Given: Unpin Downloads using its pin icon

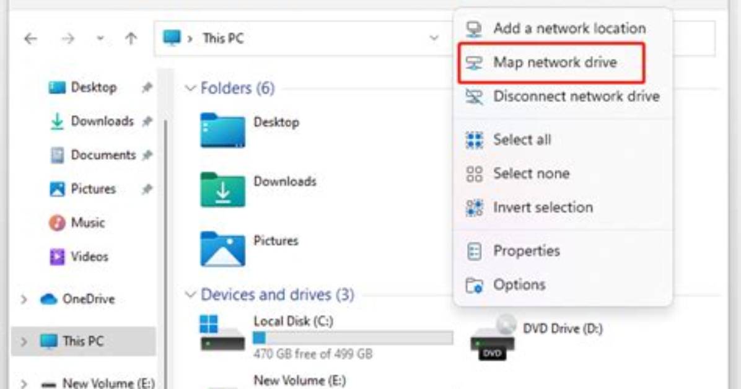Looking at the screenshot, I should click(x=147, y=121).
